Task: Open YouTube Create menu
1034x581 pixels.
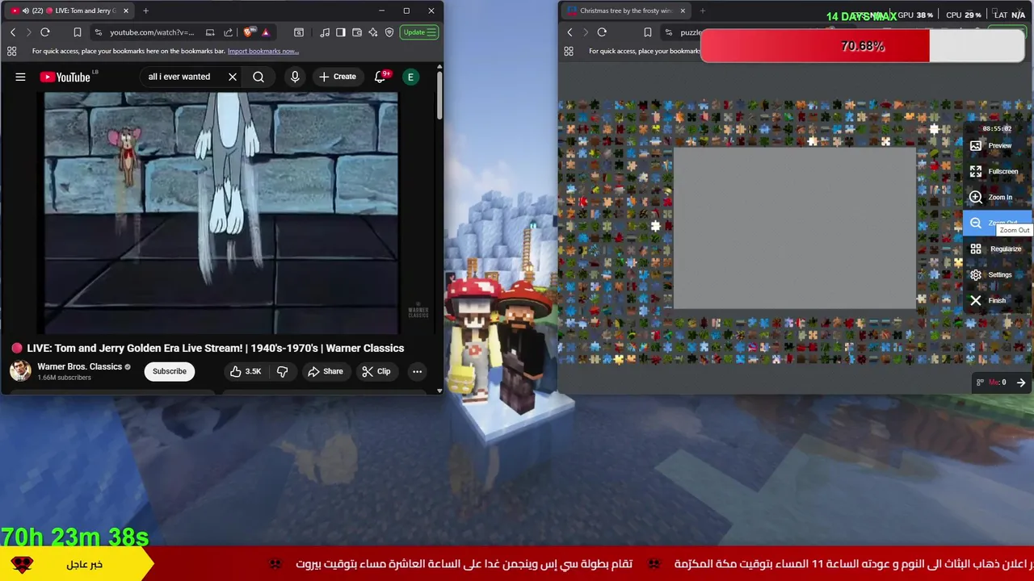Action: [338, 77]
